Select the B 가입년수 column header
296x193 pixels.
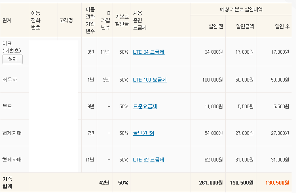tap(106, 20)
